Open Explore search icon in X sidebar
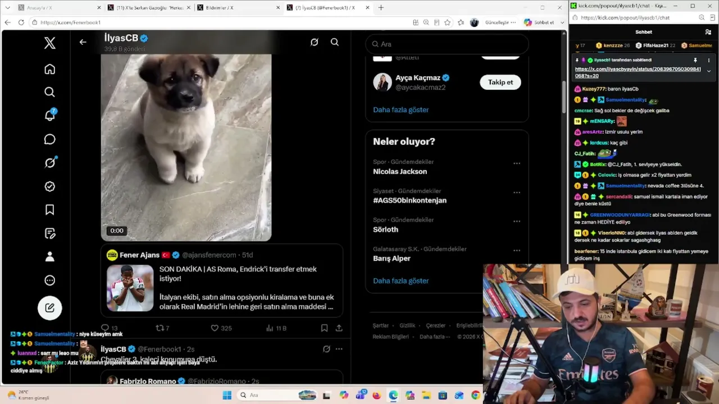 point(50,92)
